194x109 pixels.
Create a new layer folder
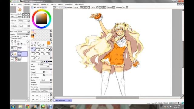[18, 41]
